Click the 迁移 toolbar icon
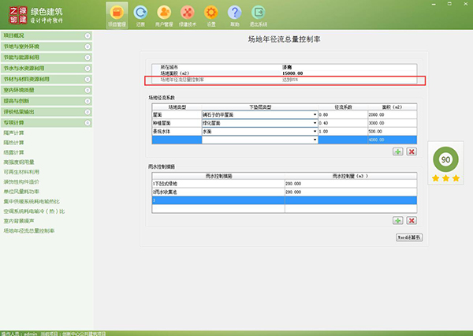This screenshot has height=336, width=473. [140, 15]
